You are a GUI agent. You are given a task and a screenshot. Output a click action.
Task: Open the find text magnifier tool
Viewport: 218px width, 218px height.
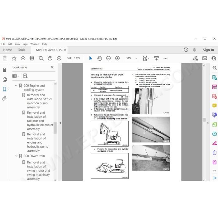point(41,58)
